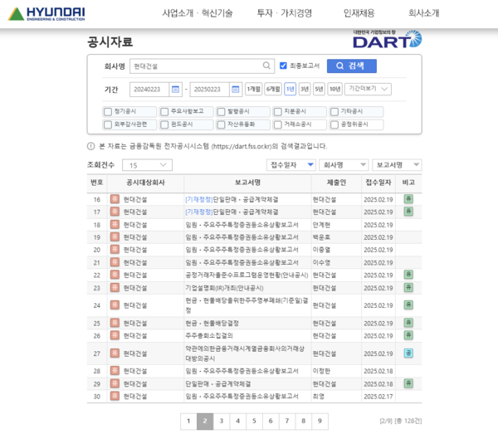Click the red 유 market icon in row 20
Screen dimensions: 498x434
pyautogui.click(x=115, y=249)
